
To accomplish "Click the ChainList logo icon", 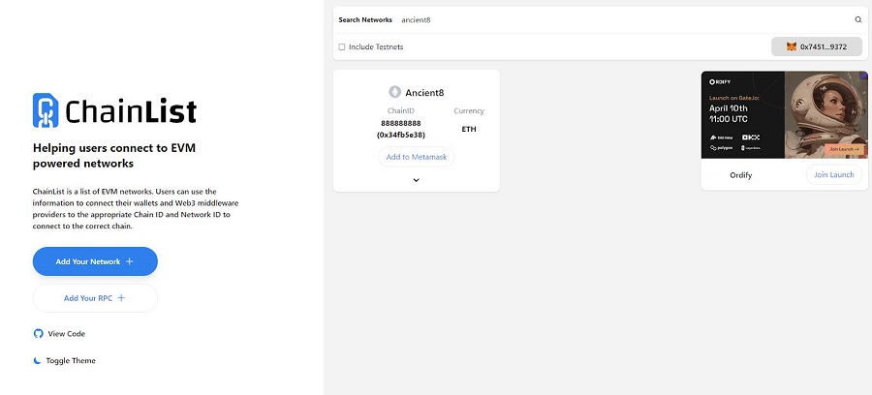I will [46, 110].
